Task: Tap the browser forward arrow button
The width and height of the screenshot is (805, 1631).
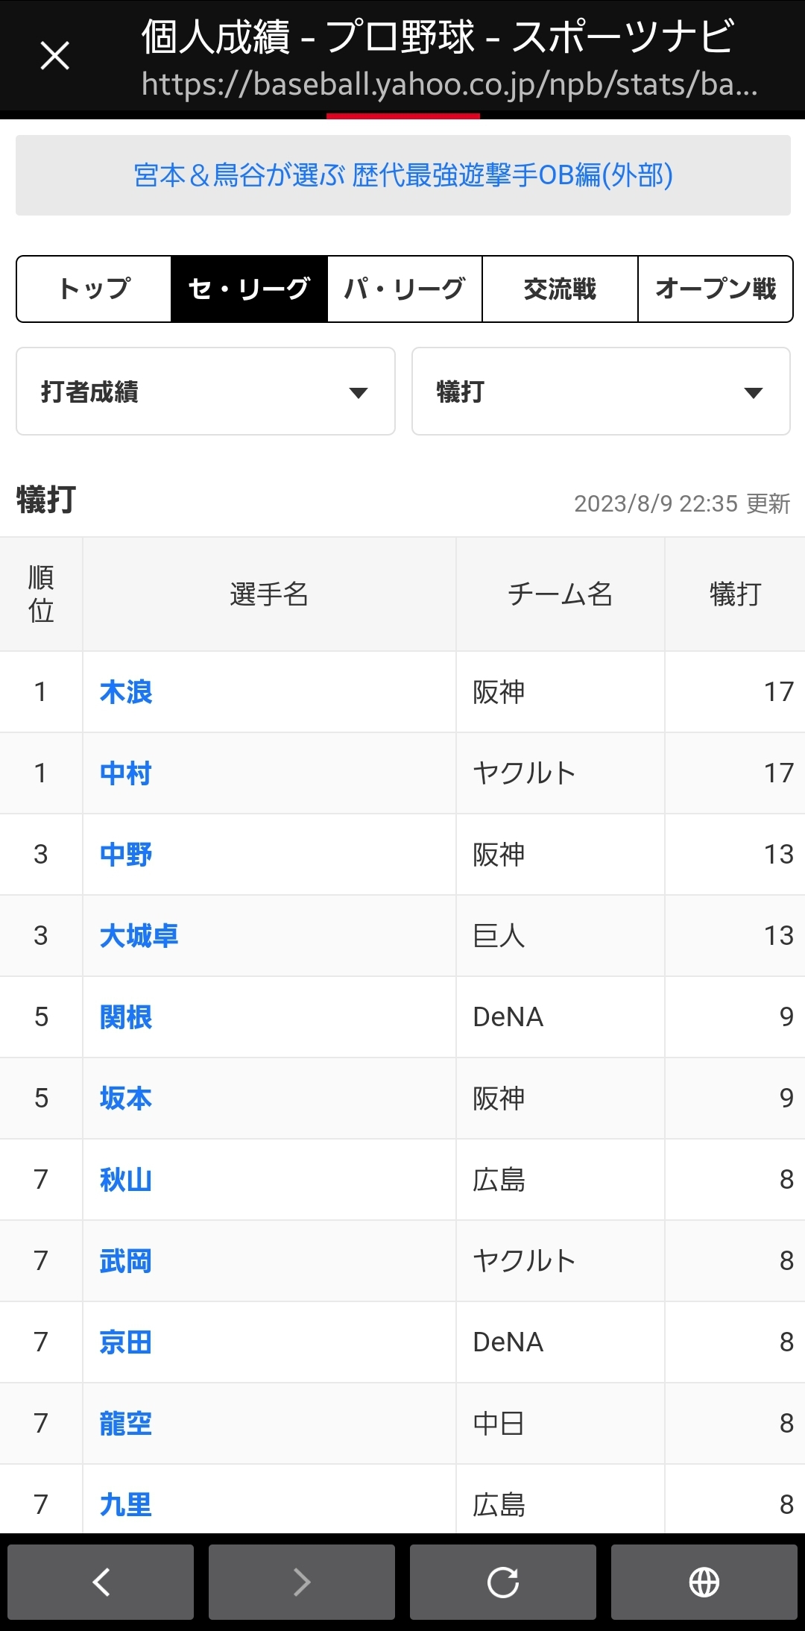Action: pos(302,1582)
